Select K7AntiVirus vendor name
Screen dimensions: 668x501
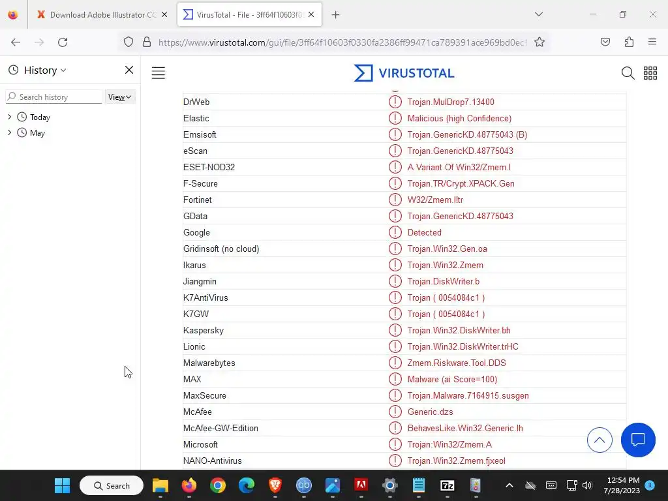click(x=205, y=297)
